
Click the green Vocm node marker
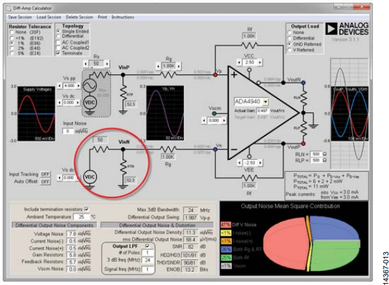[215, 114]
